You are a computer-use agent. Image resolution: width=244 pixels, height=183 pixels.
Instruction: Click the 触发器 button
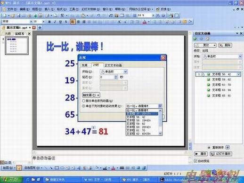pyautogui.click(x=91, y=95)
